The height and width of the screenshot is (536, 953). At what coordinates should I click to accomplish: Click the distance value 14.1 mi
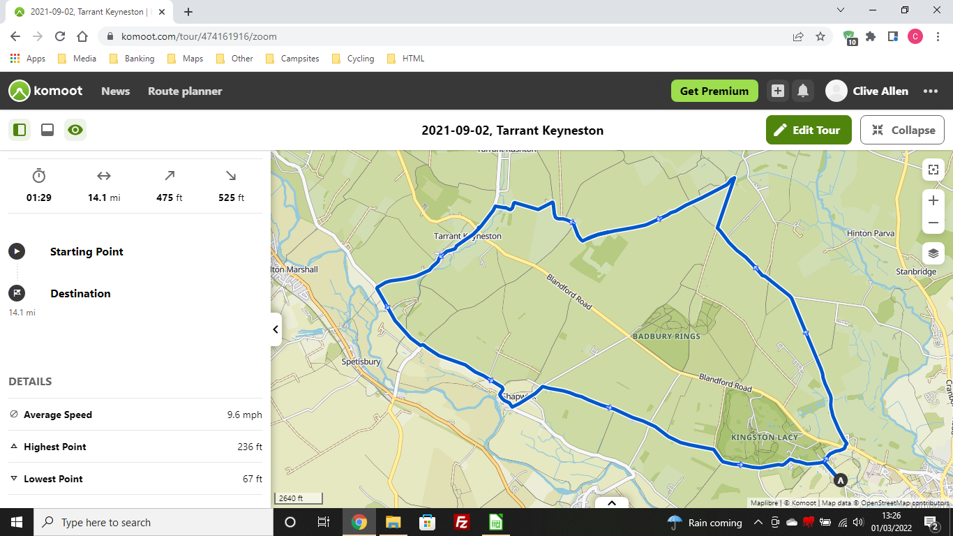[104, 198]
